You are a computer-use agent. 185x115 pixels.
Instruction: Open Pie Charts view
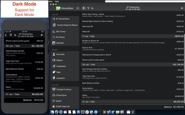point(65,37)
